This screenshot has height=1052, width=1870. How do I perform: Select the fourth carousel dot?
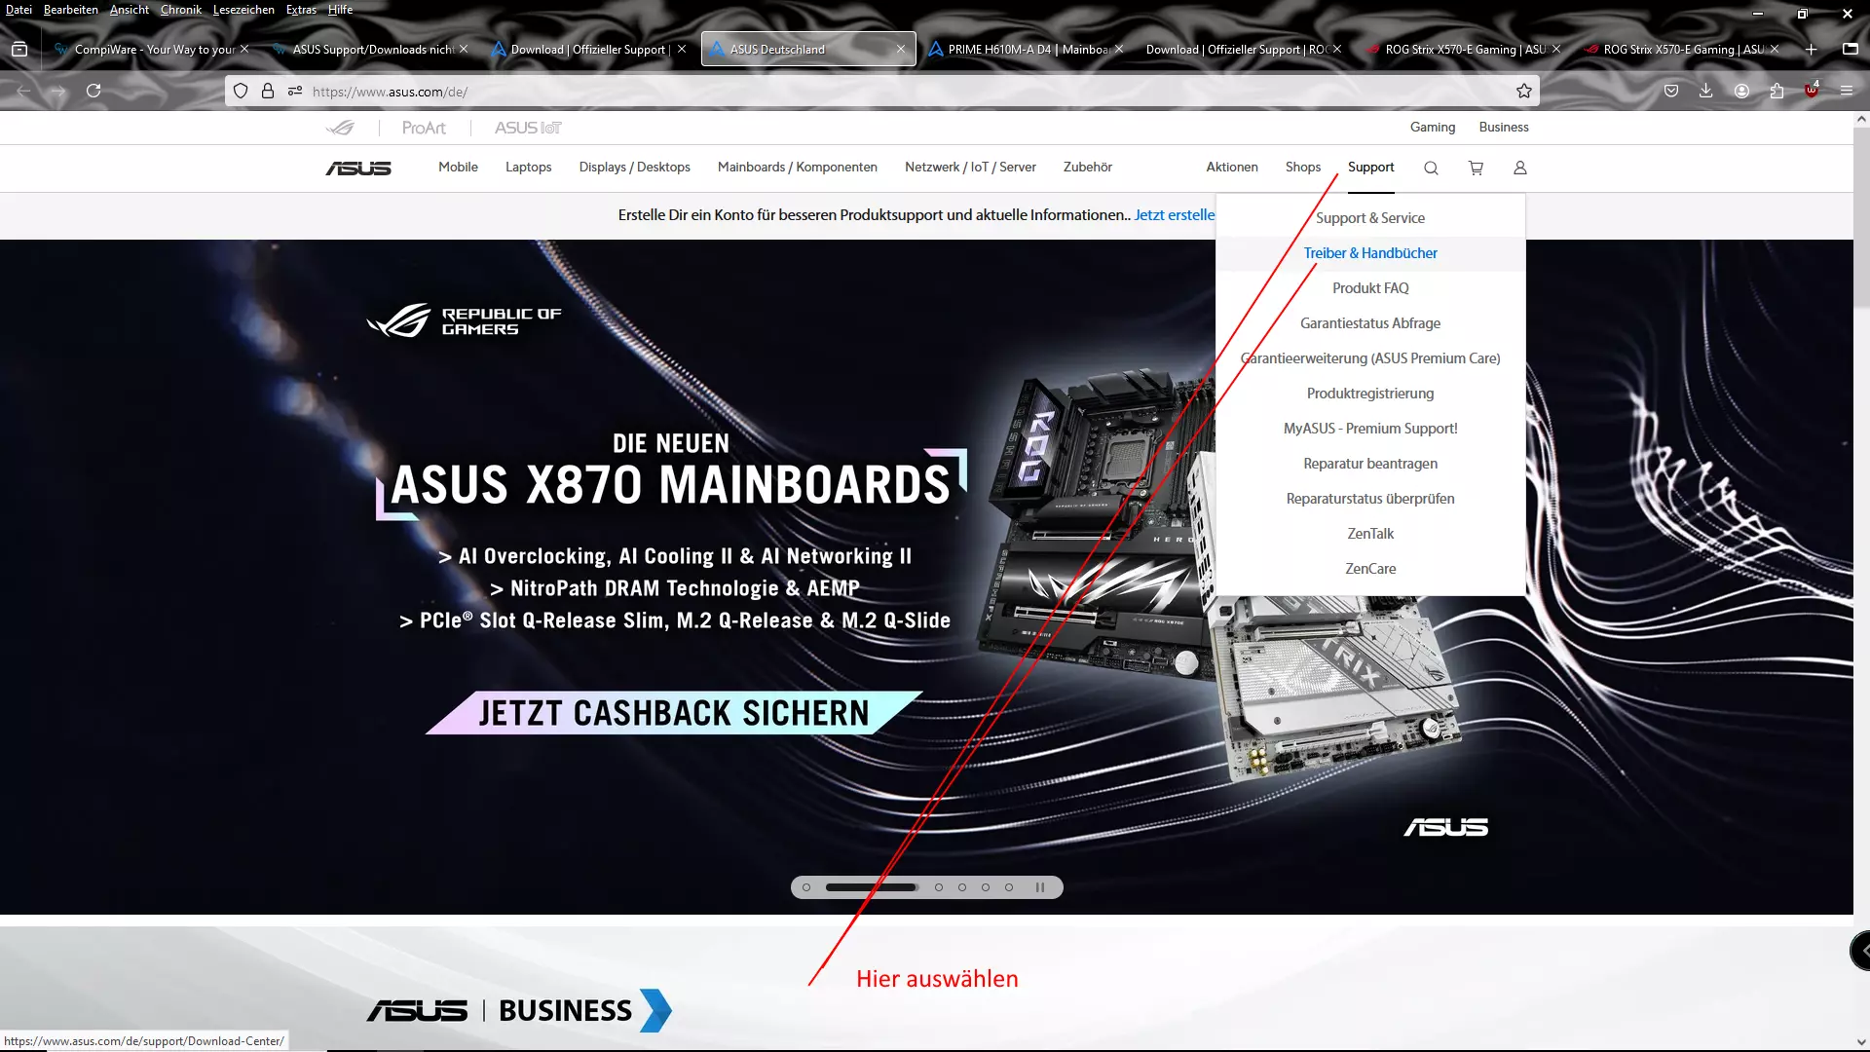(962, 887)
